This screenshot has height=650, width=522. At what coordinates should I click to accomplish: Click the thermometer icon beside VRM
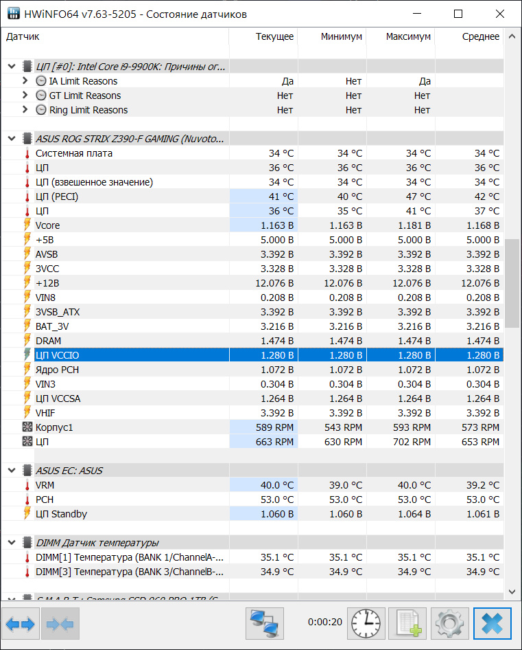(27, 485)
